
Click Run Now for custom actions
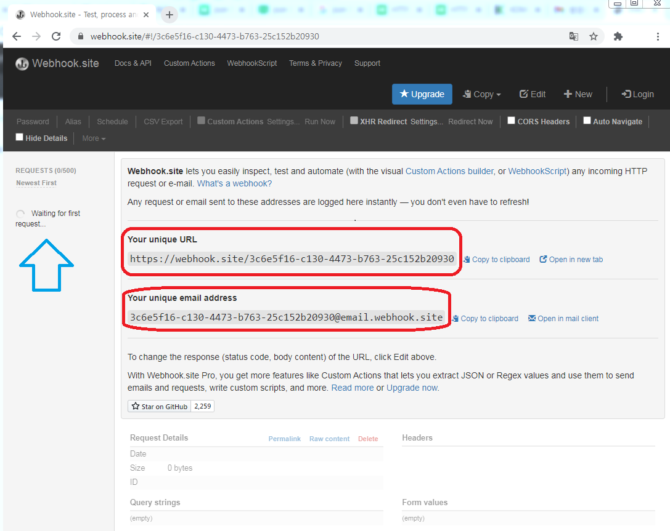pos(320,122)
